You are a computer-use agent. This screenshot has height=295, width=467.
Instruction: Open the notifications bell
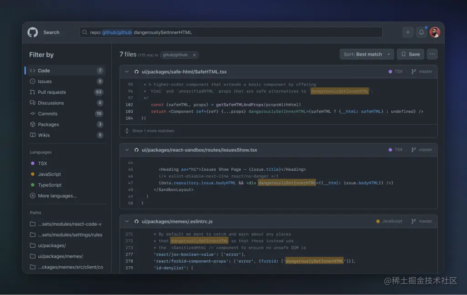421,32
